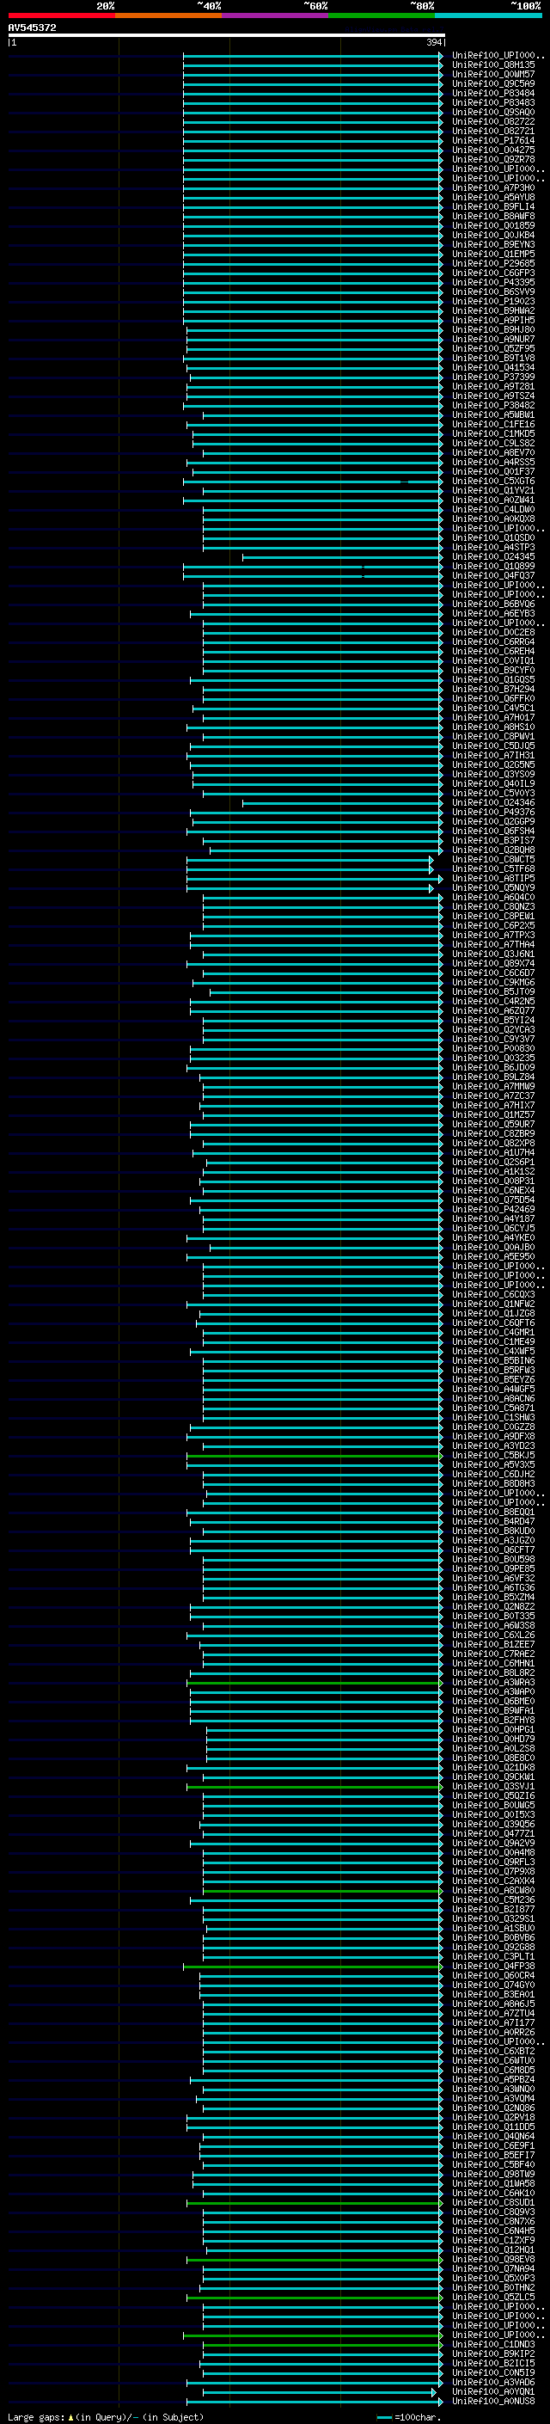The height and width of the screenshot is (2424, 550).
Task: Select hit UniRef100_P83484
Action: click(492, 94)
